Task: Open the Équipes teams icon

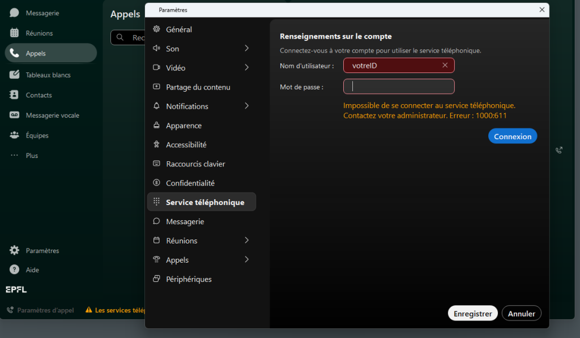Action: pos(14,135)
